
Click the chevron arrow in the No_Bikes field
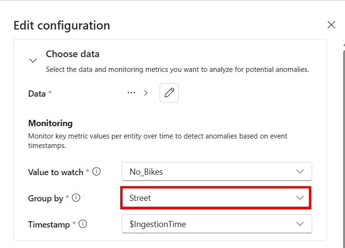(300, 171)
